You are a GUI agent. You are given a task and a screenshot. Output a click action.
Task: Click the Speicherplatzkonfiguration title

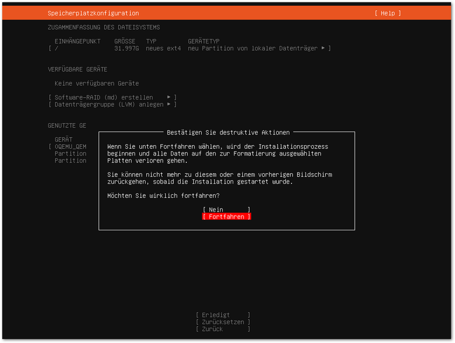tap(93, 13)
